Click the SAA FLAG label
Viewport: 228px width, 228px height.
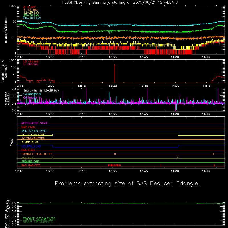[x=28, y=150]
